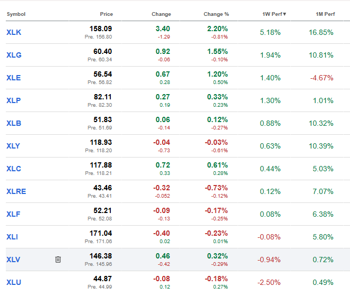Click the Price column header
This screenshot has width=350, height=296.
coord(106,14)
